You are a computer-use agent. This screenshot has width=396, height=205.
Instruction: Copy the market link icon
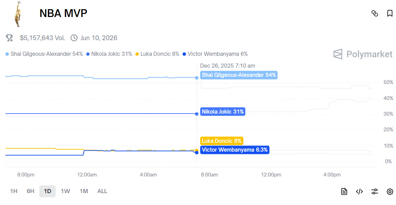[375, 14]
